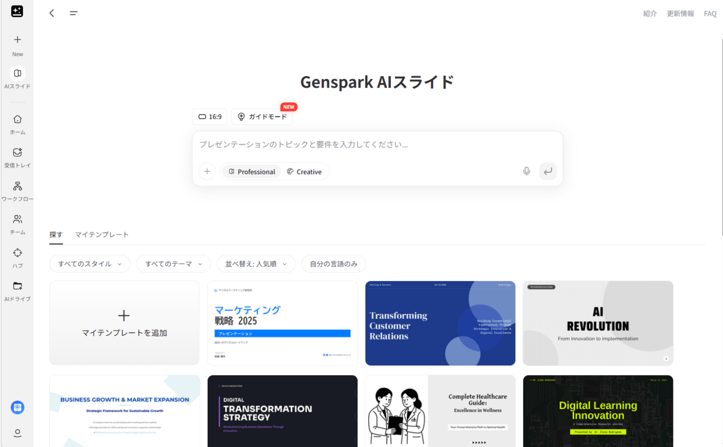This screenshot has height=447, width=723.
Task: Open the ワークフロー workflow icon
Action: 18,186
